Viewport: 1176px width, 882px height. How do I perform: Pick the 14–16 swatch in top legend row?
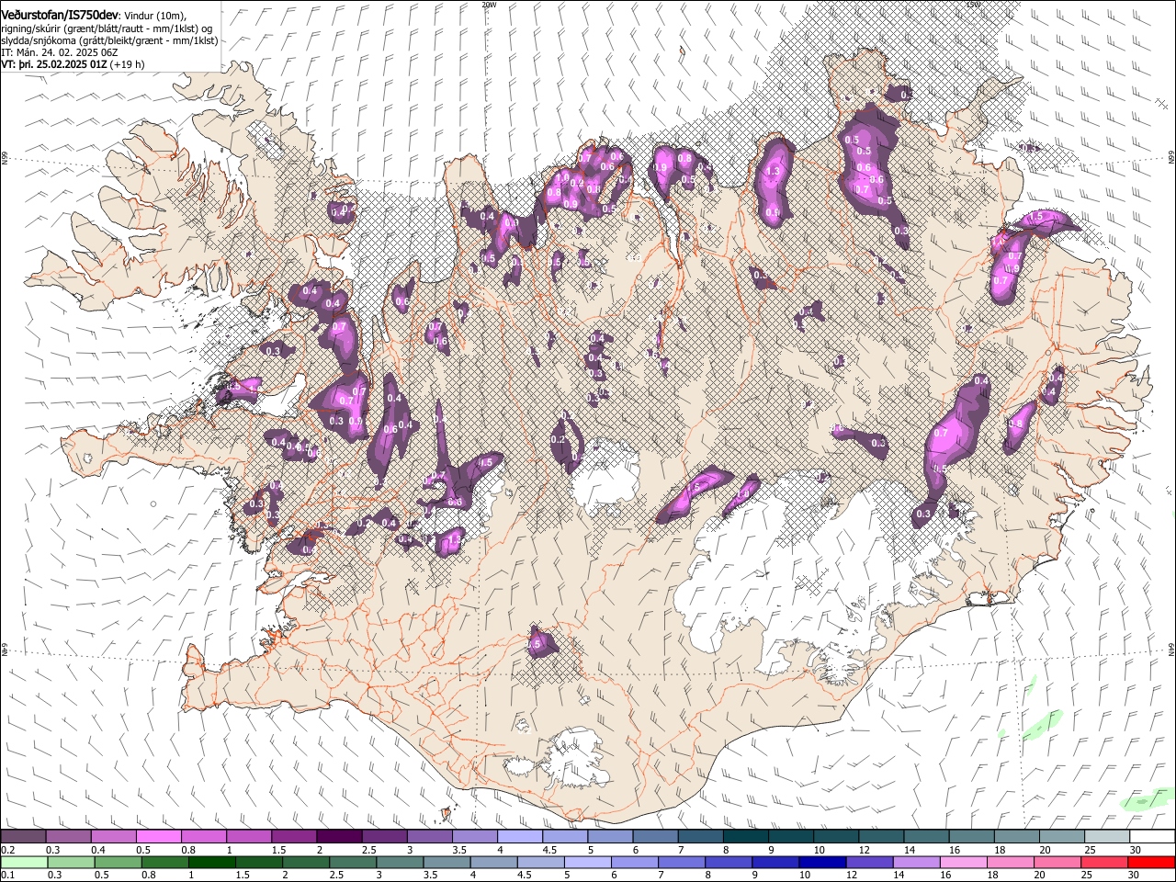pyautogui.click(x=927, y=837)
